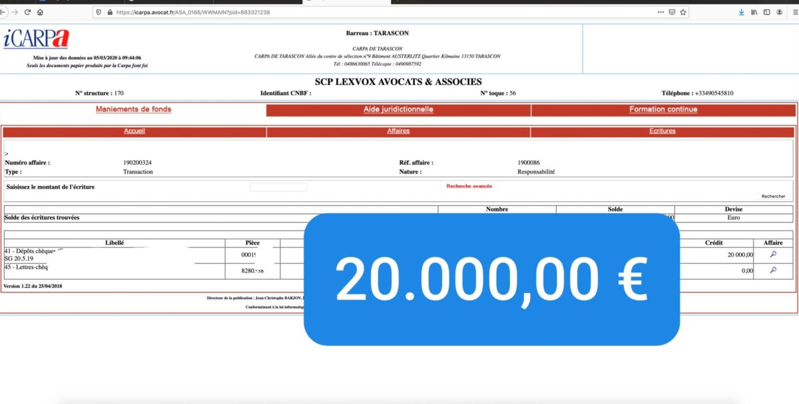Go to the Accueil submenu

click(134, 132)
